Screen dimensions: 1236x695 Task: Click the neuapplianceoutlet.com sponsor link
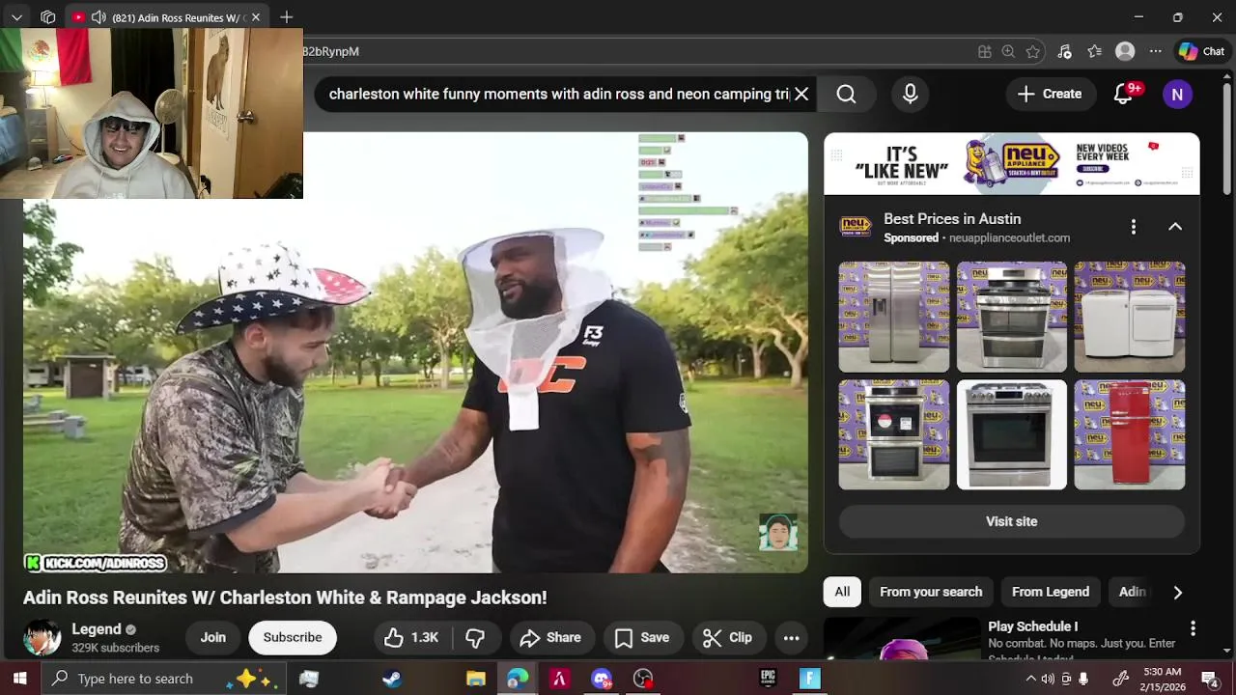[x=1009, y=237]
